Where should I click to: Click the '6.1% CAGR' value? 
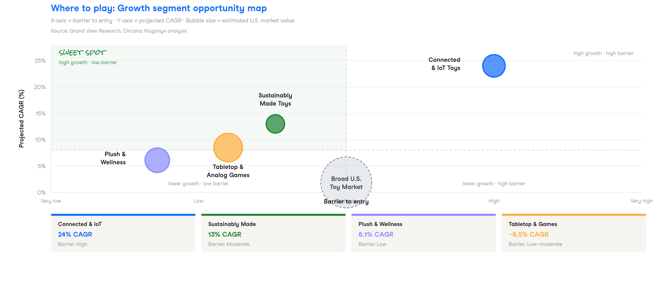[x=376, y=234]
